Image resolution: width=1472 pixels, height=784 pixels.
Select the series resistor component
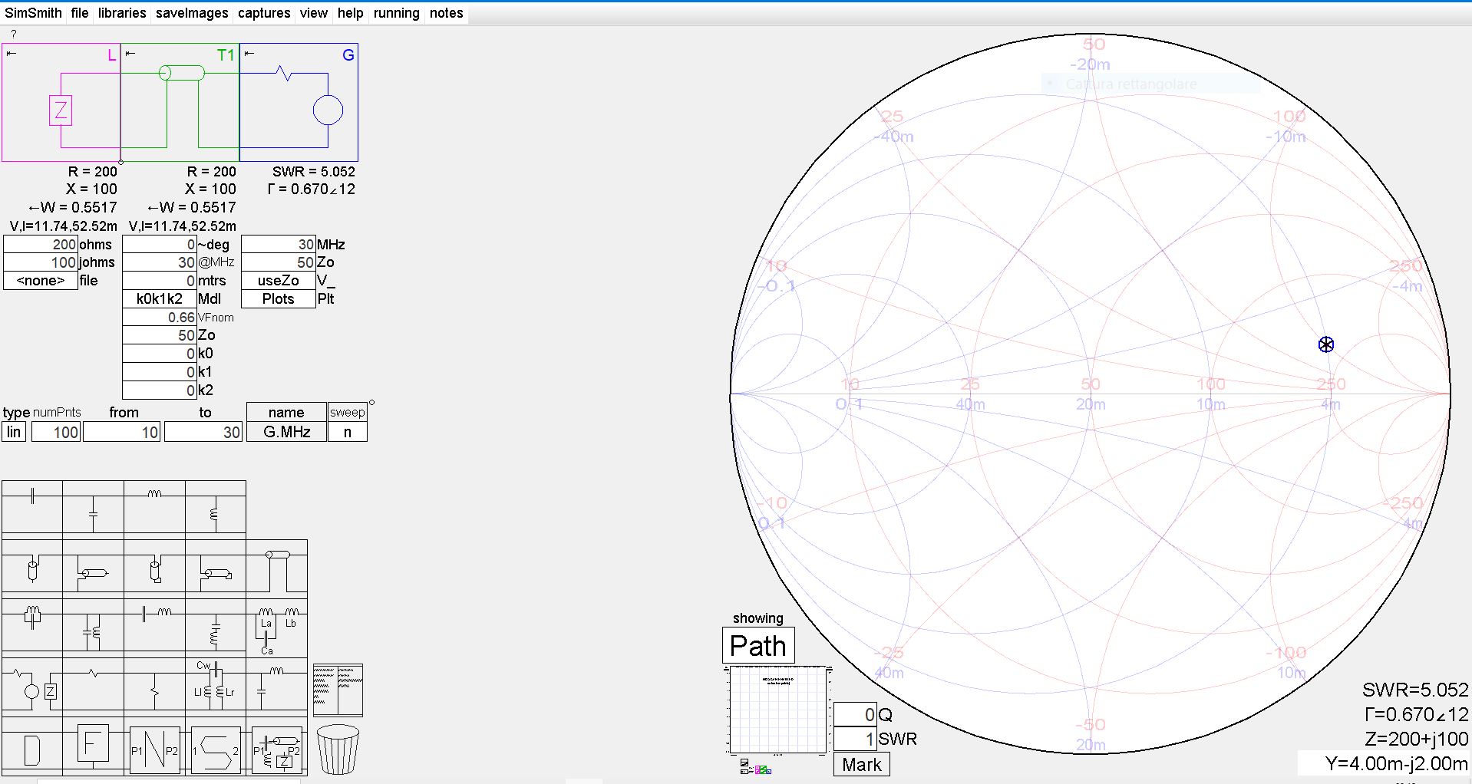(93, 686)
